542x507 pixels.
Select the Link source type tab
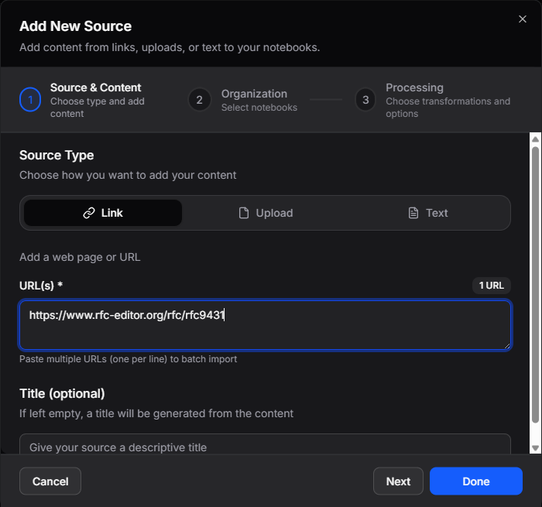pyautogui.click(x=103, y=213)
